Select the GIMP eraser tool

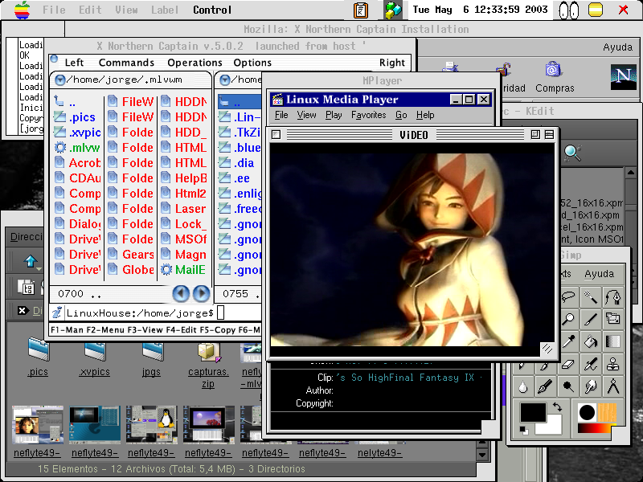[568, 364]
